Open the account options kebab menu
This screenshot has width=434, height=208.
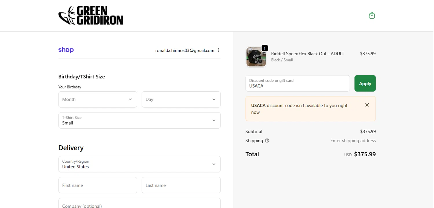point(218,50)
